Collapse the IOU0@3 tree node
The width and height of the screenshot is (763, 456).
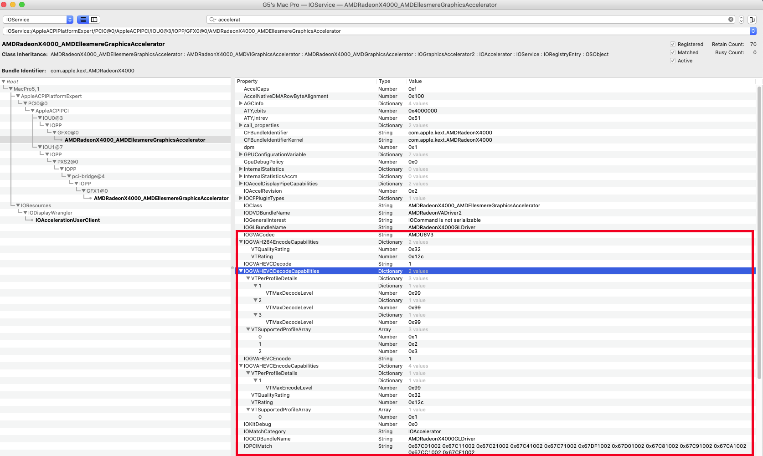(40, 118)
